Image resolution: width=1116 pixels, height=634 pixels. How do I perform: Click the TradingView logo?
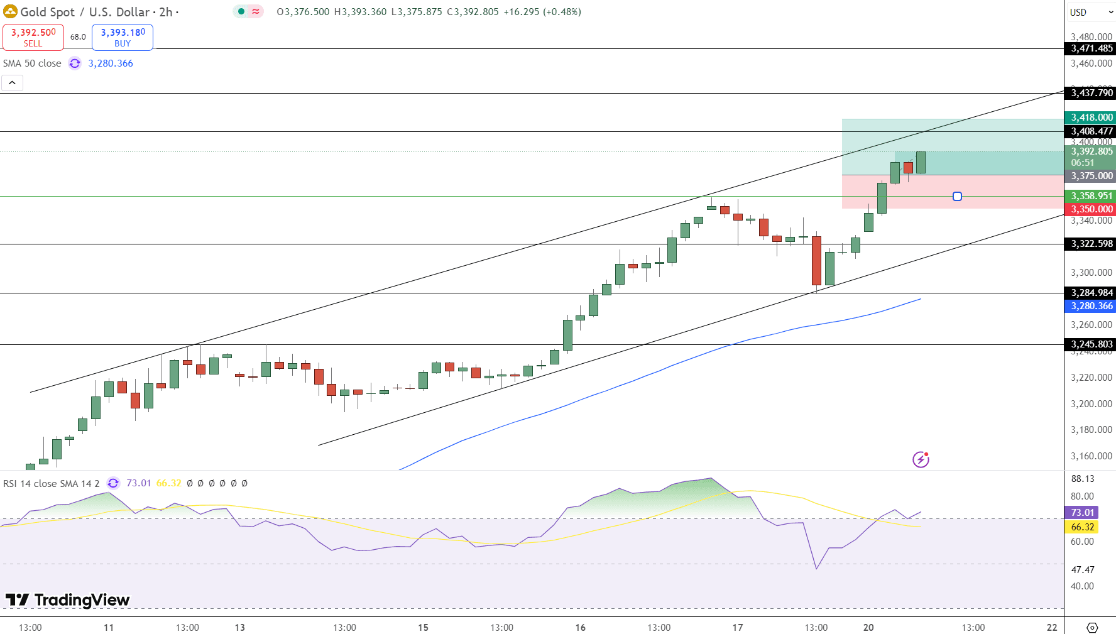(68, 600)
